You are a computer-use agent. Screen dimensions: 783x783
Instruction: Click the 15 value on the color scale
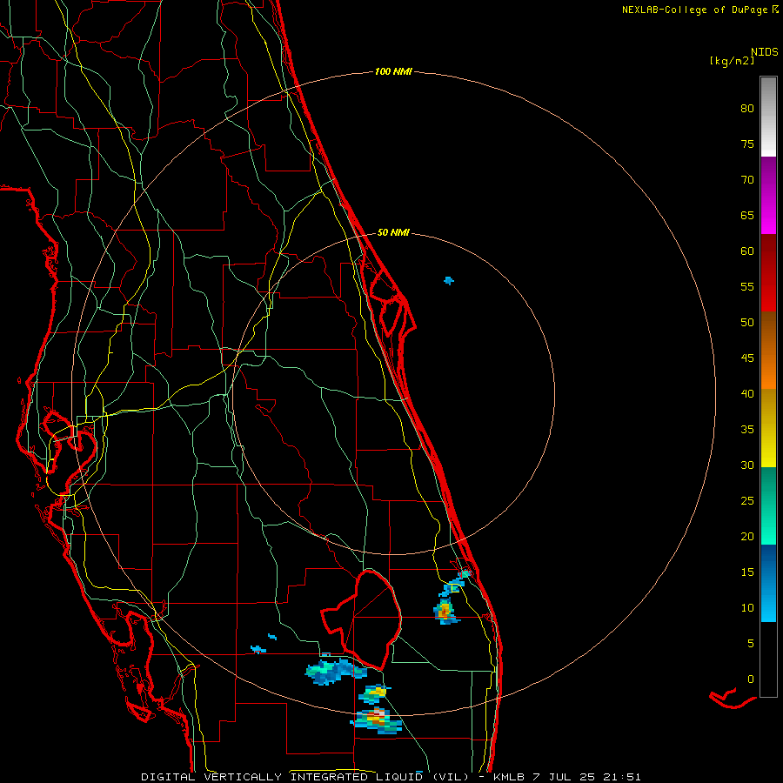pos(747,572)
